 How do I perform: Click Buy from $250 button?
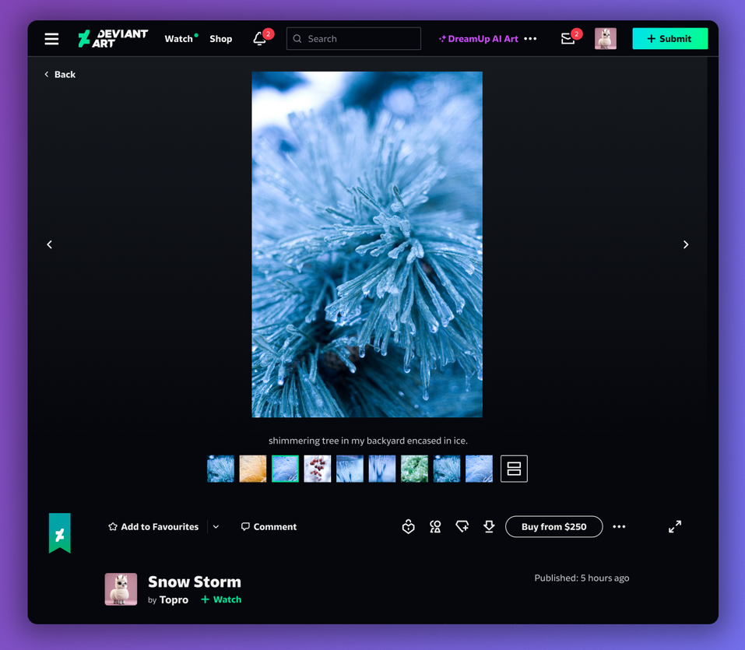(554, 526)
